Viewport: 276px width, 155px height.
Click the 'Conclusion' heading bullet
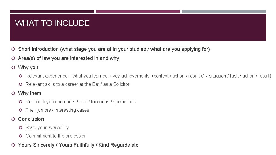point(31,119)
